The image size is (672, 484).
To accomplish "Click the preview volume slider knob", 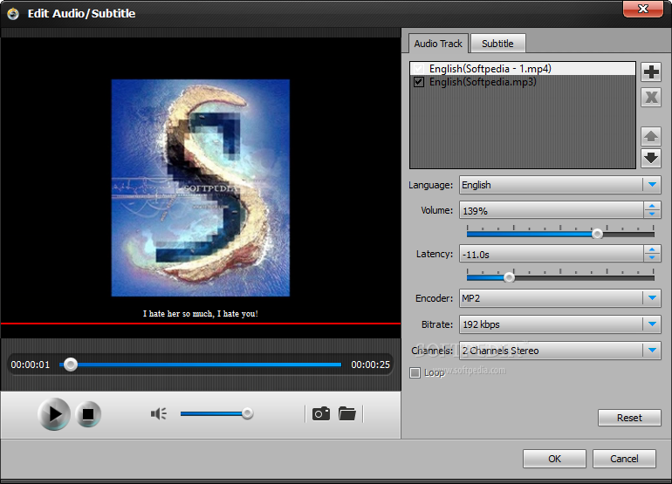I will pos(247,413).
